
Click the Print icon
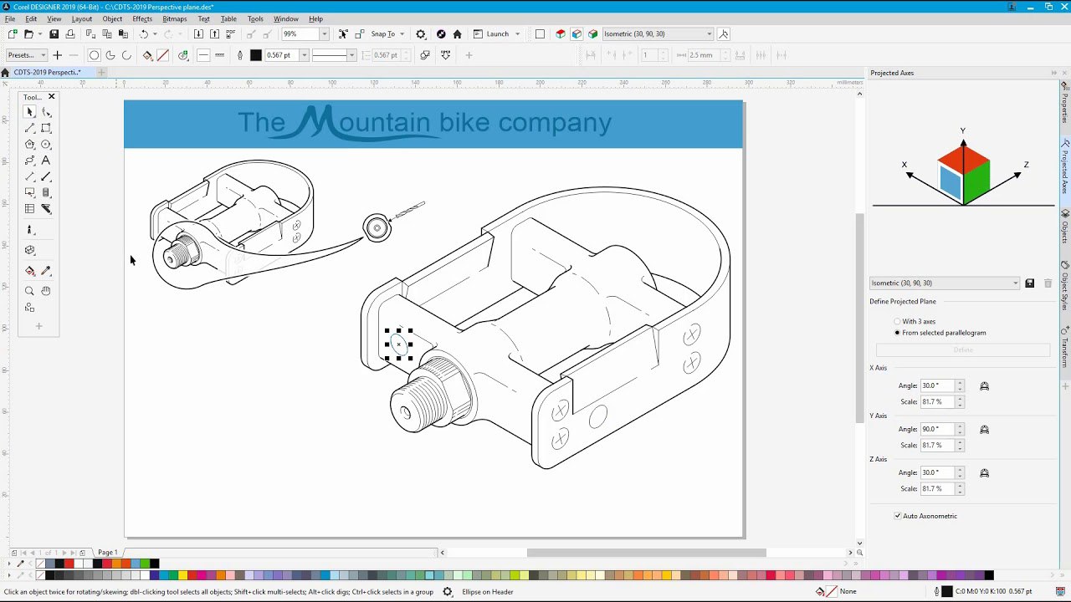pos(69,34)
